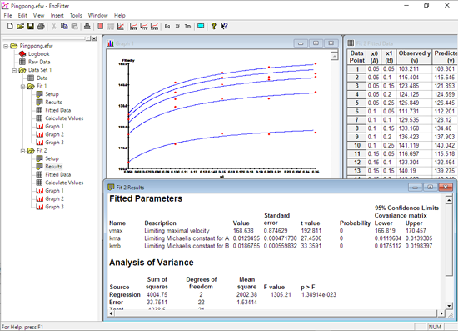Image resolution: width=458 pixels, height=331 pixels.
Task: Click the Save toolbar icon
Action: [x=30, y=27]
